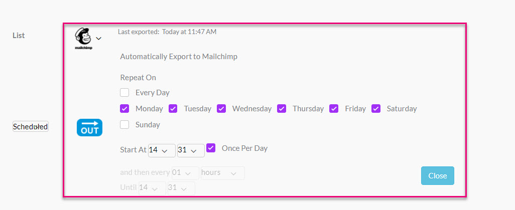Check the Sunday checkbox
The height and width of the screenshot is (210, 515).
point(124,125)
